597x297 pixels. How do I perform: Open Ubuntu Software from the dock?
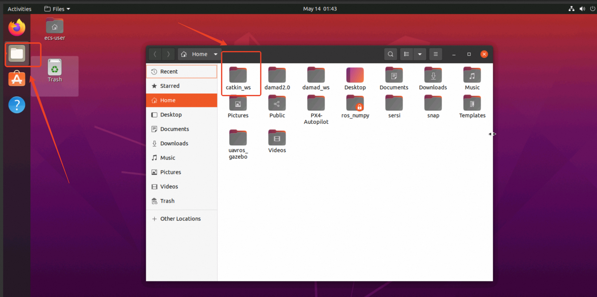(17, 79)
